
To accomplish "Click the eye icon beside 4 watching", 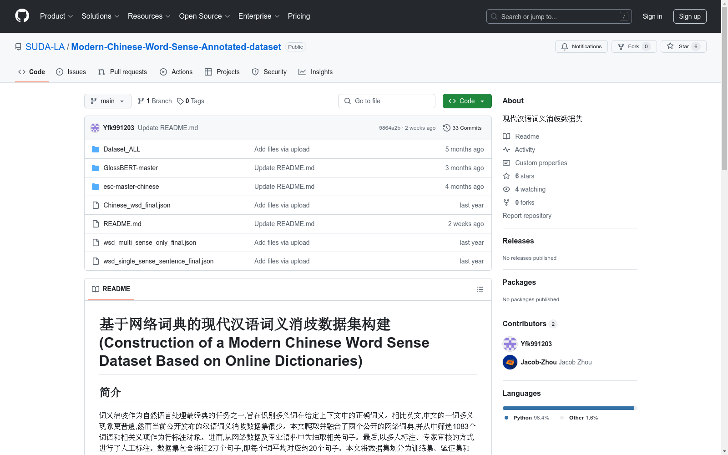I will [x=506, y=189].
